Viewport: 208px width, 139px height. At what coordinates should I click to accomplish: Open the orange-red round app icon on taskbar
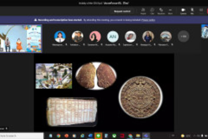[x=66, y=136]
